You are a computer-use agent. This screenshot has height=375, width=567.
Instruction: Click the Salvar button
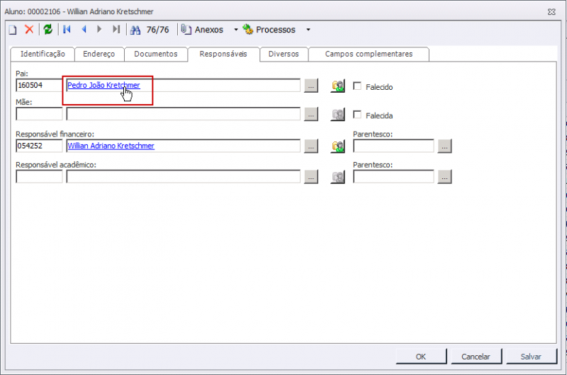531,357
